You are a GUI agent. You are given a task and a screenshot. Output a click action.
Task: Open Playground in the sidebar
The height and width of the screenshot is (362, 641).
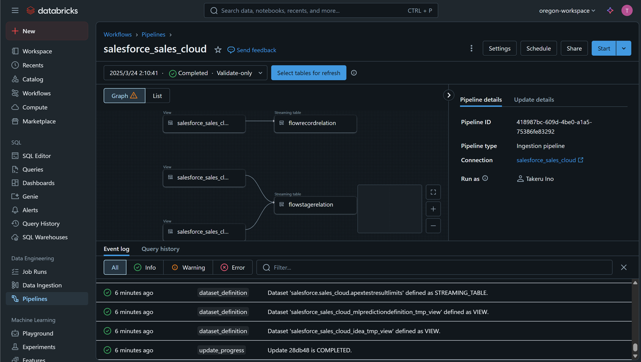(x=47, y=333)
